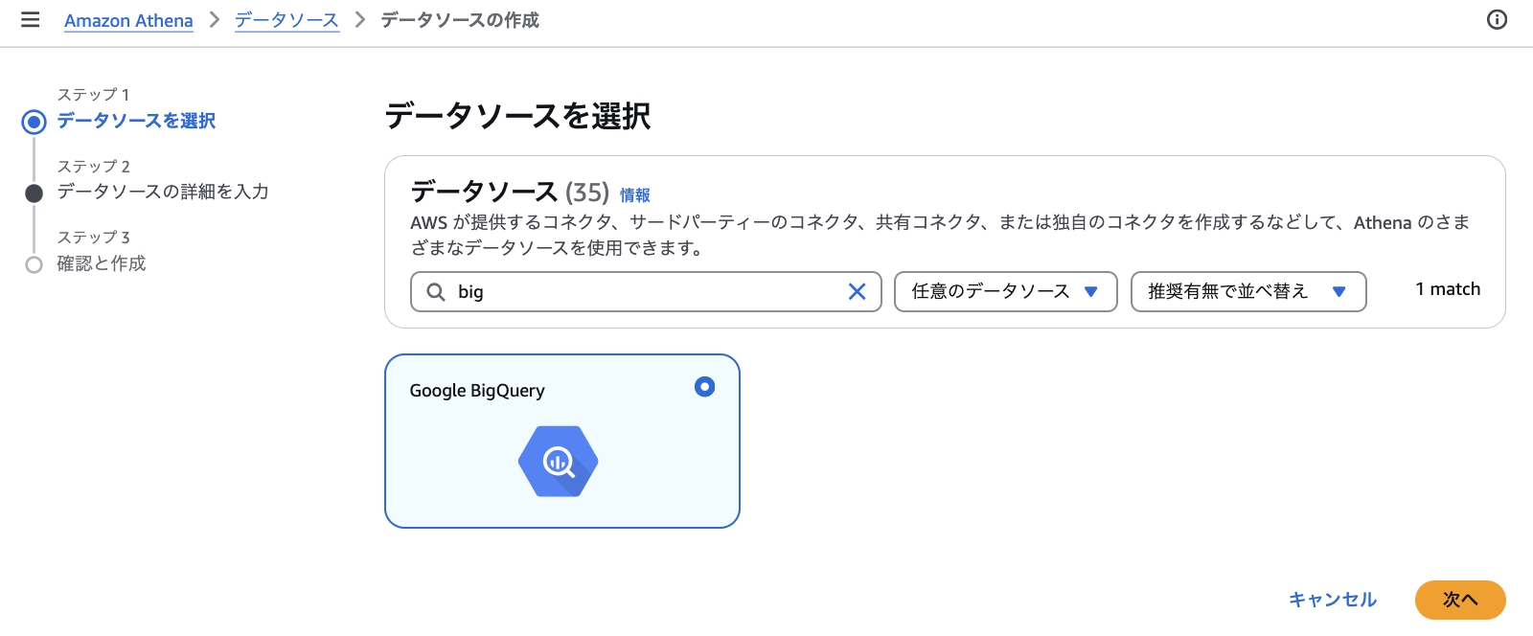The height and width of the screenshot is (636, 1533).
Task: Focus the data source search field
Action: (x=646, y=291)
